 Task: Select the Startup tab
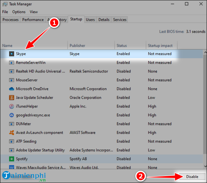(76, 19)
